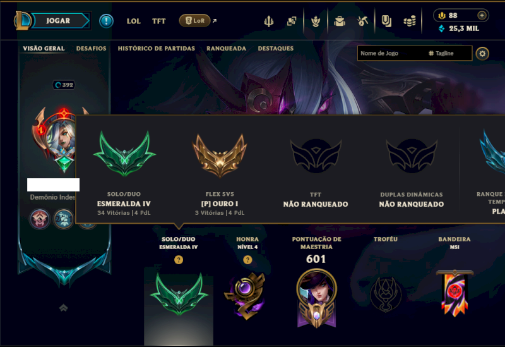Open the missions and tasks icon
The height and width of the screenshot is (347, 505).
pyautogui.click(x=386, y=21)
